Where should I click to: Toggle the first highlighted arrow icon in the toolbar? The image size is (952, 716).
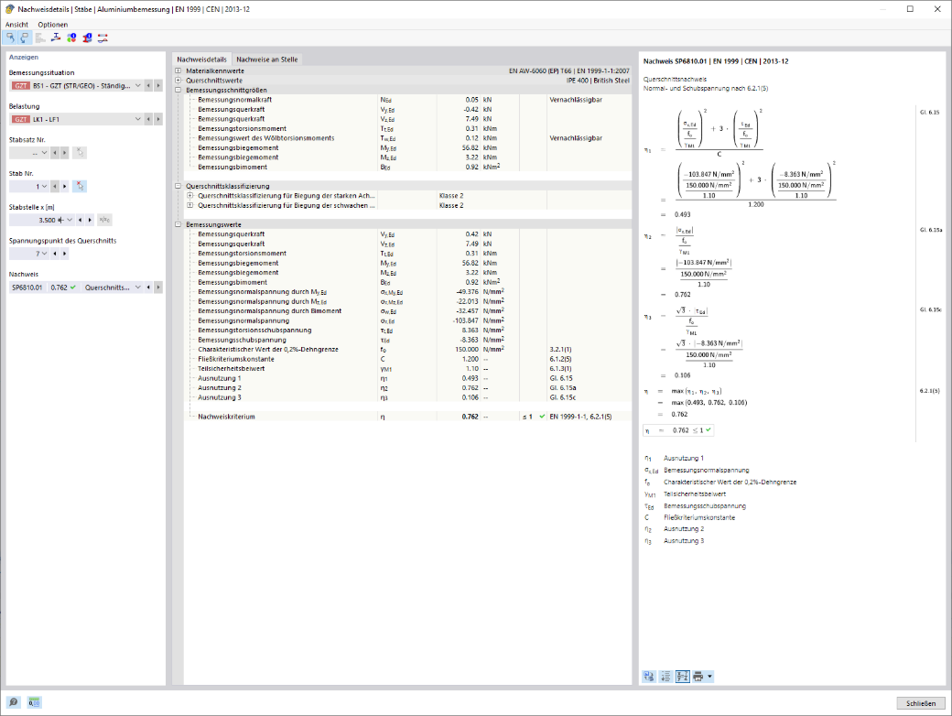coord(10,38)
